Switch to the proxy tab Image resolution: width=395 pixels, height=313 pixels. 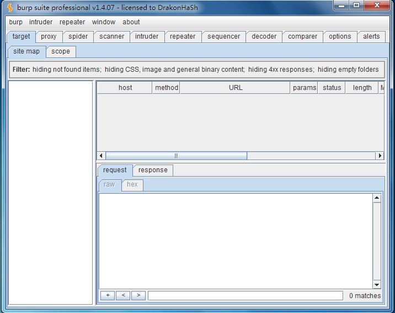click(x=49, y=36)
